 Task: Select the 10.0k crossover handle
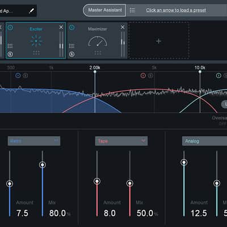[200, 72]
